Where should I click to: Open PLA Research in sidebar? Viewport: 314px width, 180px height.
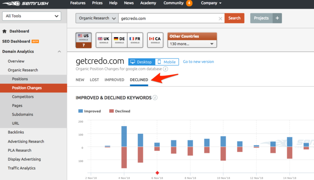pos(20,150)
